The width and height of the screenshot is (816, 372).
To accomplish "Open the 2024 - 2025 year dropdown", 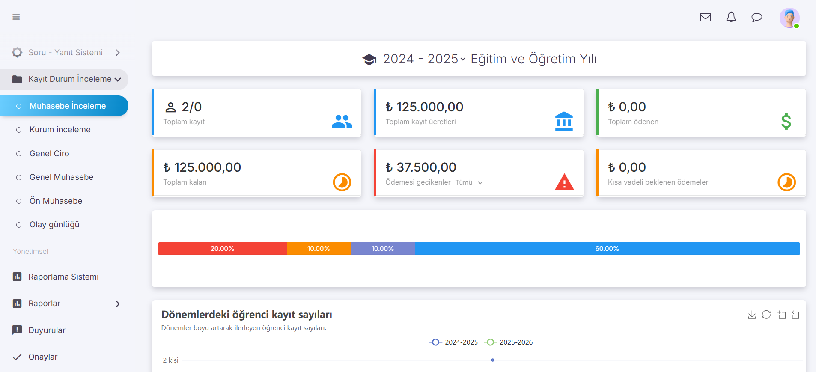I will [x=424, y=59].
